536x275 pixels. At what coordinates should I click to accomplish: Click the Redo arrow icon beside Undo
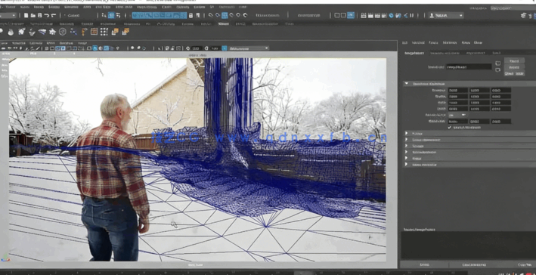(54, 15)
